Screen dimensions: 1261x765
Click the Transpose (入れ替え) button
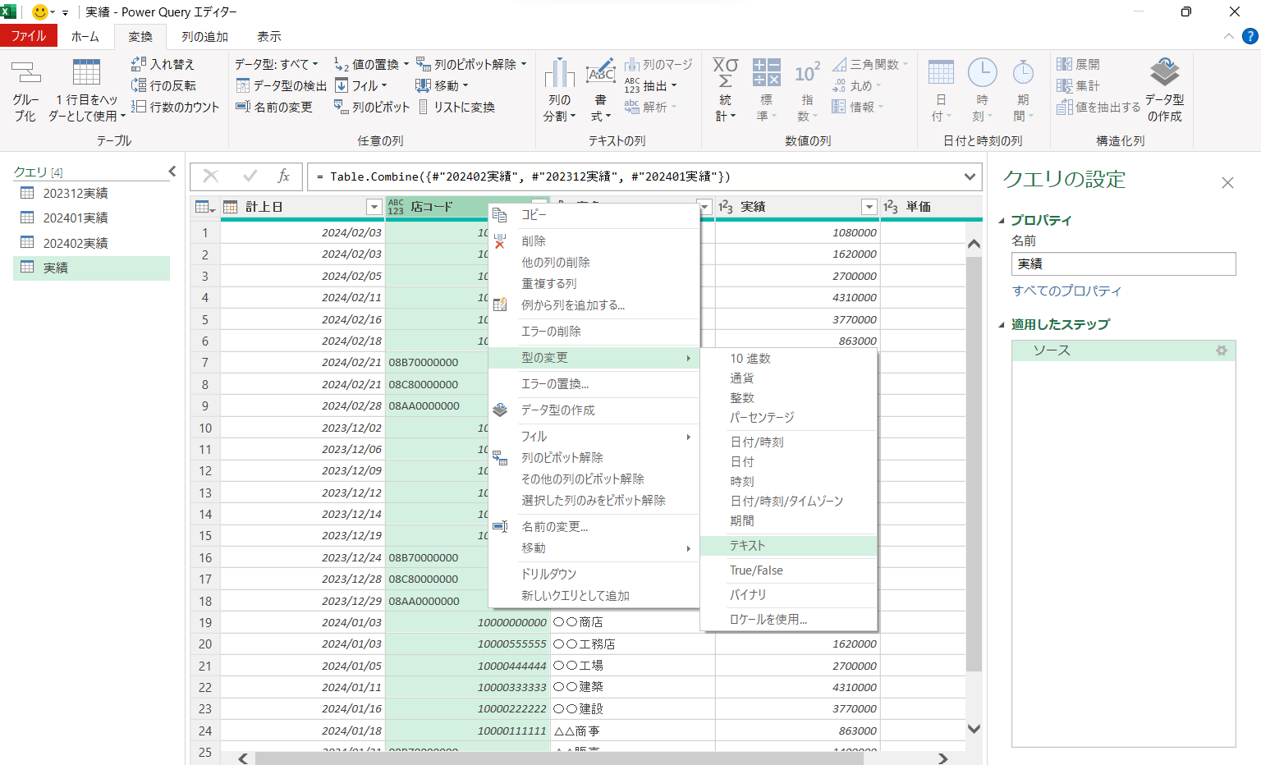coord(163,64)
